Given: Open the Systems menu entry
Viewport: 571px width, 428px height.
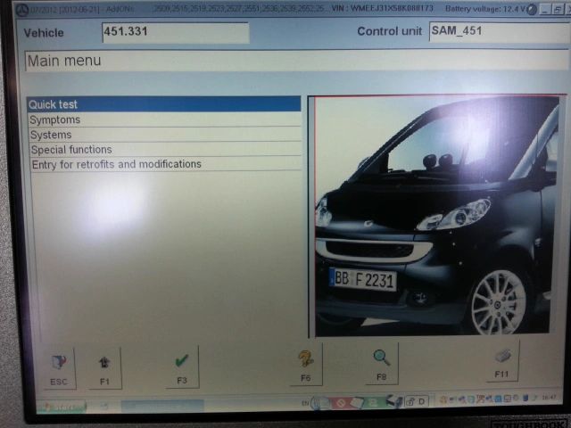Looking at the screenshot, I should click(165, 135).
